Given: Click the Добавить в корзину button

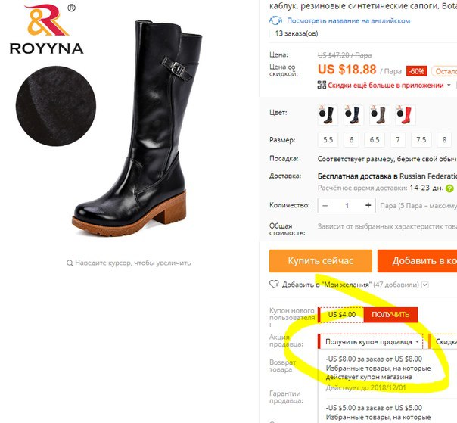Looking at the screenshot, I should click(417, 261).
